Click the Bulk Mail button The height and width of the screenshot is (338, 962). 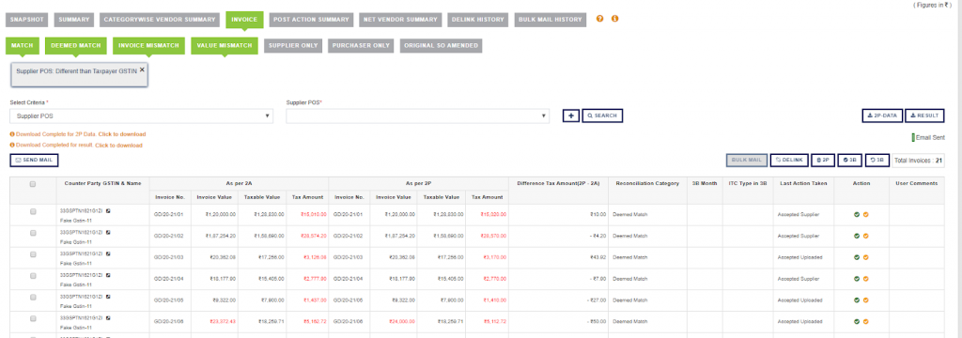[746, 161]
